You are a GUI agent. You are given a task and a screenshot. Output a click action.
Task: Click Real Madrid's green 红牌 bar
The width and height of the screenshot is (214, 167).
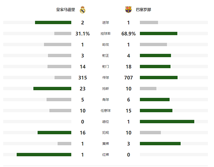coord(44,155)
